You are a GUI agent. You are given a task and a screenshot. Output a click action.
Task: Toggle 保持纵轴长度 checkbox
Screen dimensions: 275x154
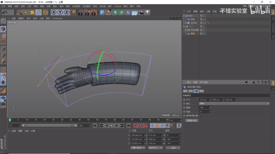(200, 116)
